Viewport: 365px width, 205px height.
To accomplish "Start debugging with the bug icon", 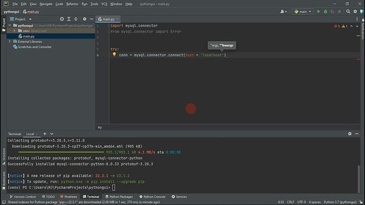I will point(326,11).
